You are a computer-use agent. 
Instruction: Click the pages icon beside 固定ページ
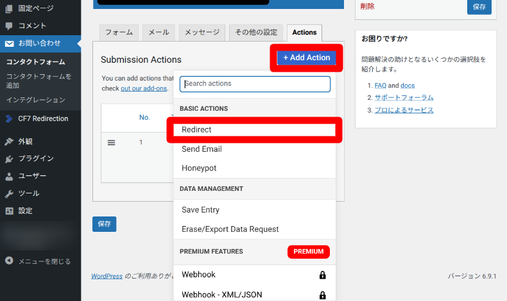9,9
